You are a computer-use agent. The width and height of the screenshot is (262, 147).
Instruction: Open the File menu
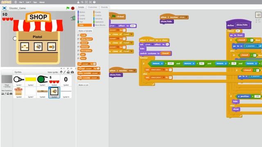point(21,2)
